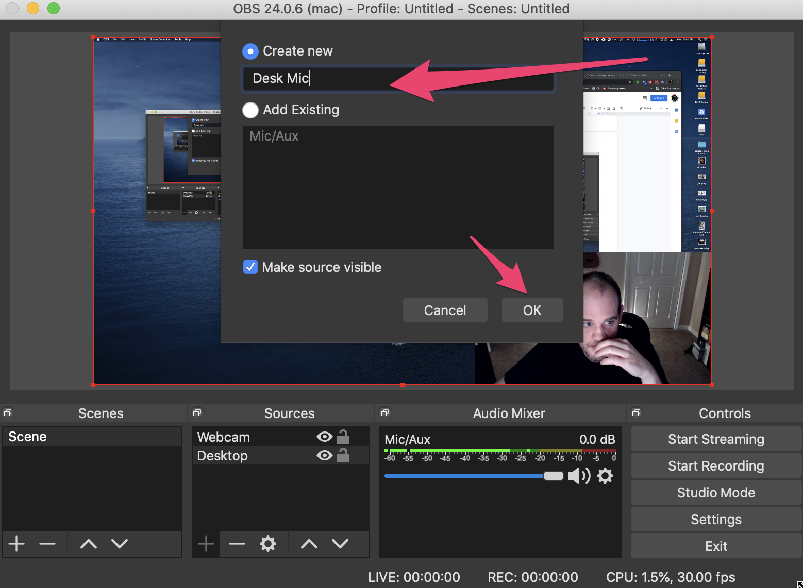Click the Mic/Aux label in Audio Mixer
Viewport: 803px width, 588px height.
coord(407,439)
